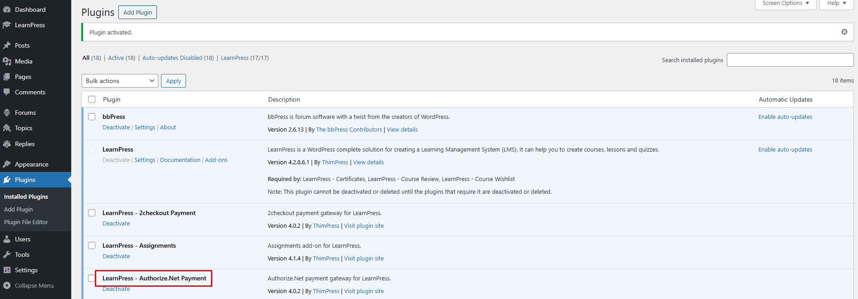Filter plugins by Active tab

[116, 58]
